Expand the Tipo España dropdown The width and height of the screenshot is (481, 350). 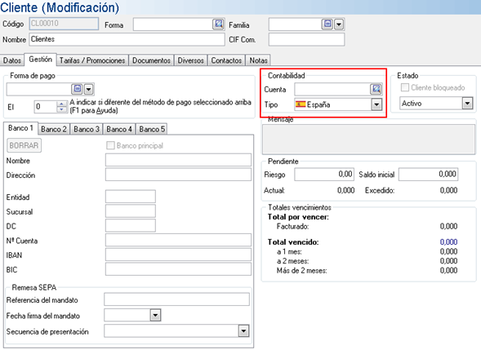pos(376,104)
